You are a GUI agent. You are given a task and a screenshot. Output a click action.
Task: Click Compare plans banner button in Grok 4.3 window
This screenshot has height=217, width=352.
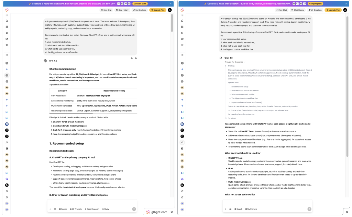pos(316,3)
